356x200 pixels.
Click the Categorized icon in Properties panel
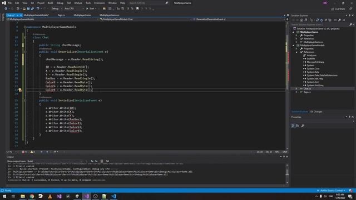click(293, 126)
